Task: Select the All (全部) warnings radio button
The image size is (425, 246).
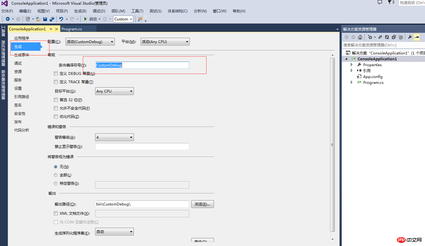Action: (56, 175)
